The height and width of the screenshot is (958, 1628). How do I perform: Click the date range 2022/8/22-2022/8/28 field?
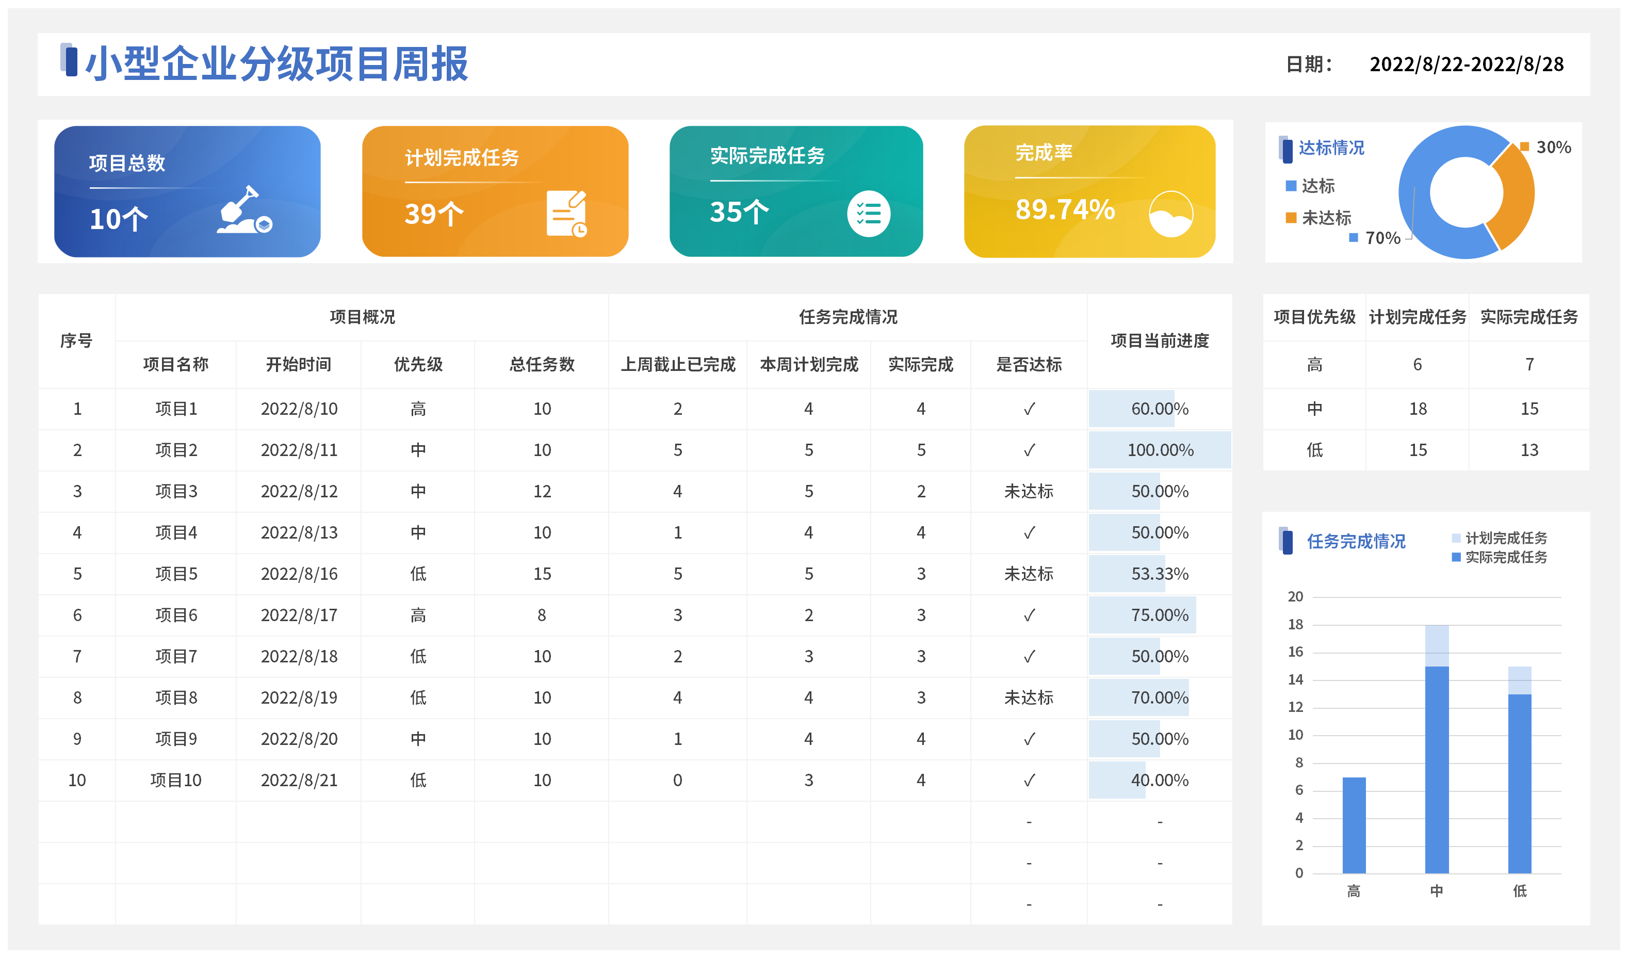(x=1466, y=64)
